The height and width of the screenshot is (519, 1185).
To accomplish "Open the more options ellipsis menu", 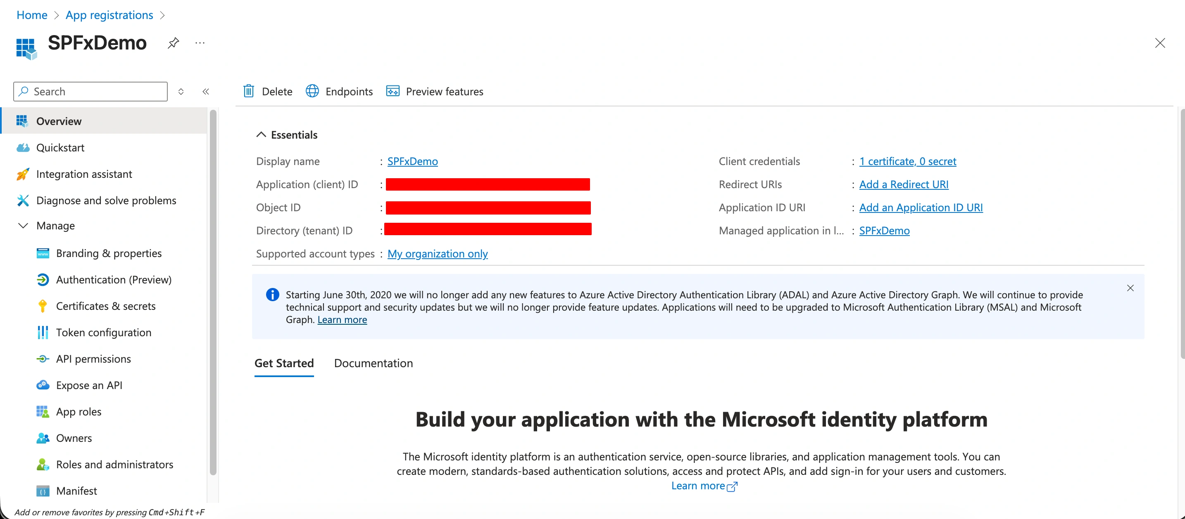I will click(200, 43).
